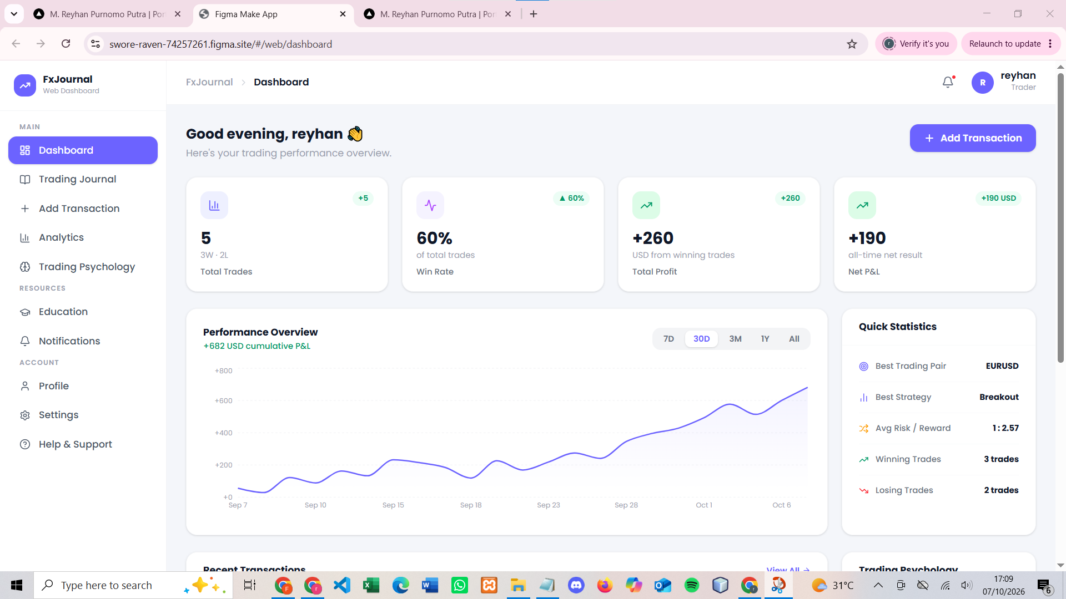Open the notifications bell in header
The width and height of the screenshot is (1066, 599).
click(x=948, y=82)
